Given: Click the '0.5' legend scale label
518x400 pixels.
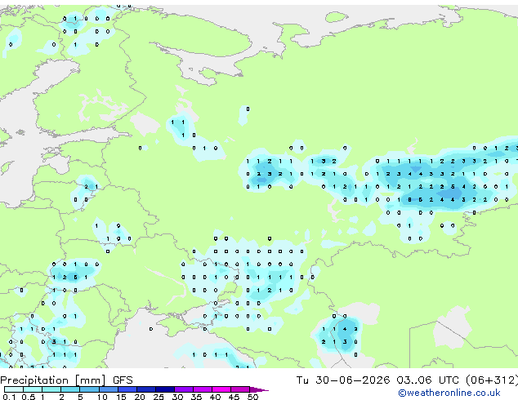Looking at the screenshot, I should tap(29, 397).
